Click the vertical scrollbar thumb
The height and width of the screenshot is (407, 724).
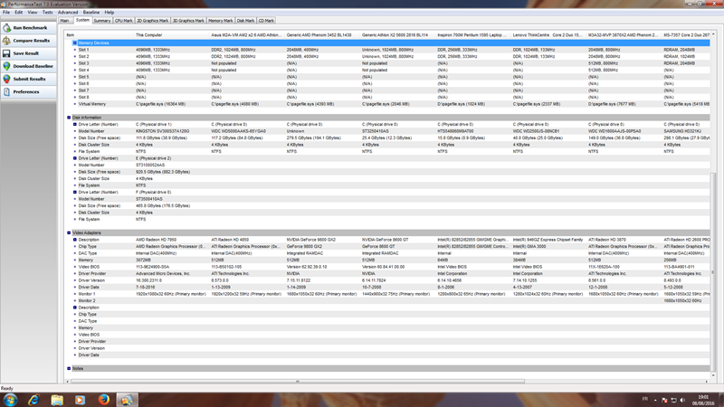point(713,272)
